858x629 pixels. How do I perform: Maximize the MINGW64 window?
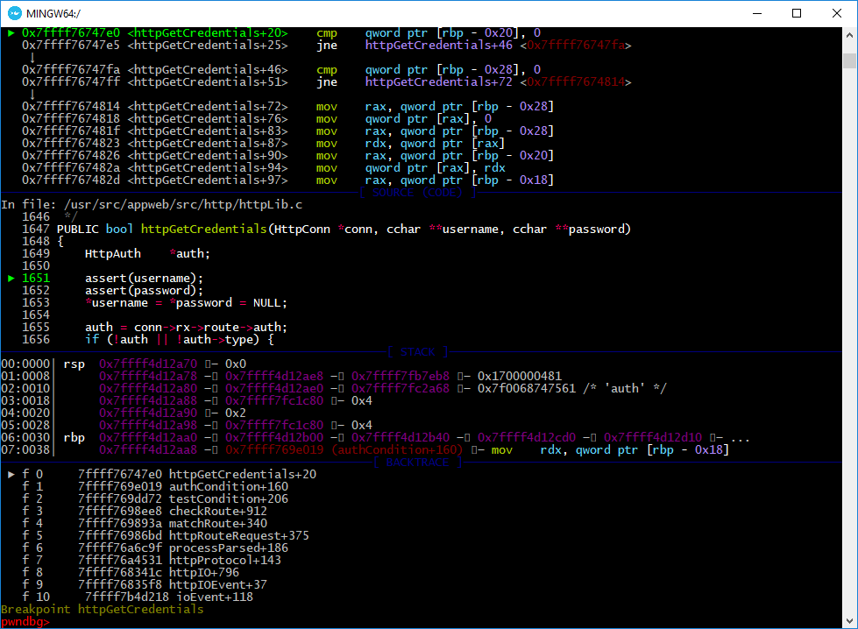tap(797, 13)
